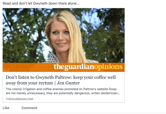Open the Comment action on the post

coord(29,108)
